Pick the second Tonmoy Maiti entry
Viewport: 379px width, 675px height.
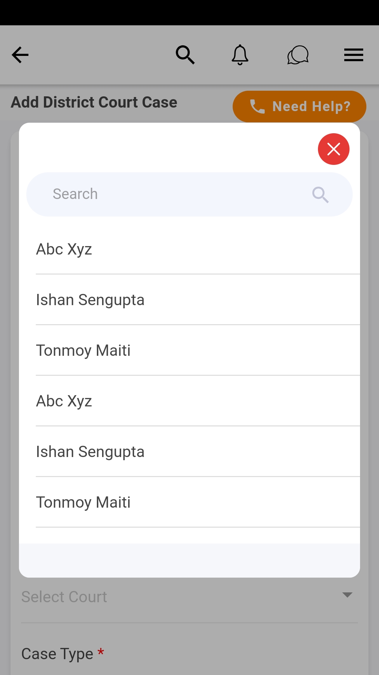point(83,502)
